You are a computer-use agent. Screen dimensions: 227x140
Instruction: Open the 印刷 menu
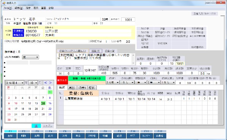click(51, 8)
